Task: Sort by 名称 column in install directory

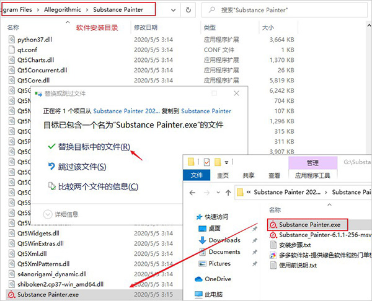Action: pos(13,27)
